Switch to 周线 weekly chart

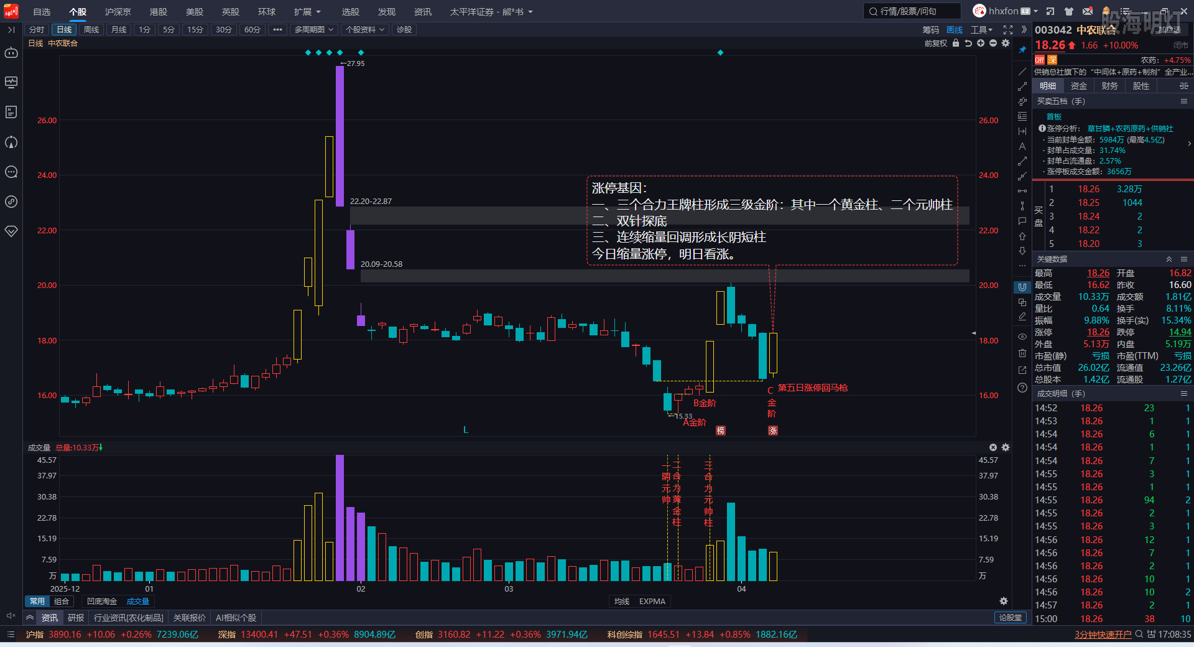pyautogui.click(x=91, y=30)
